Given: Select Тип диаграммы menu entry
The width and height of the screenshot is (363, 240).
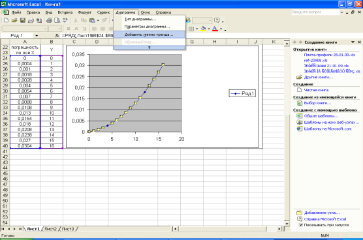Looking at the screenshot, I should pos(150,19).
